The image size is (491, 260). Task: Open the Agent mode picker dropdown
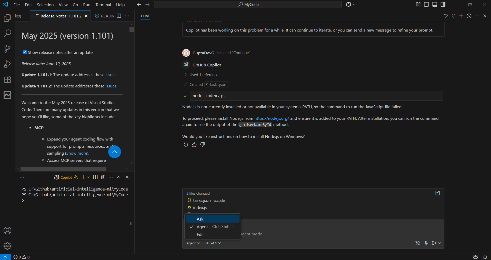[x=193, y=243]
